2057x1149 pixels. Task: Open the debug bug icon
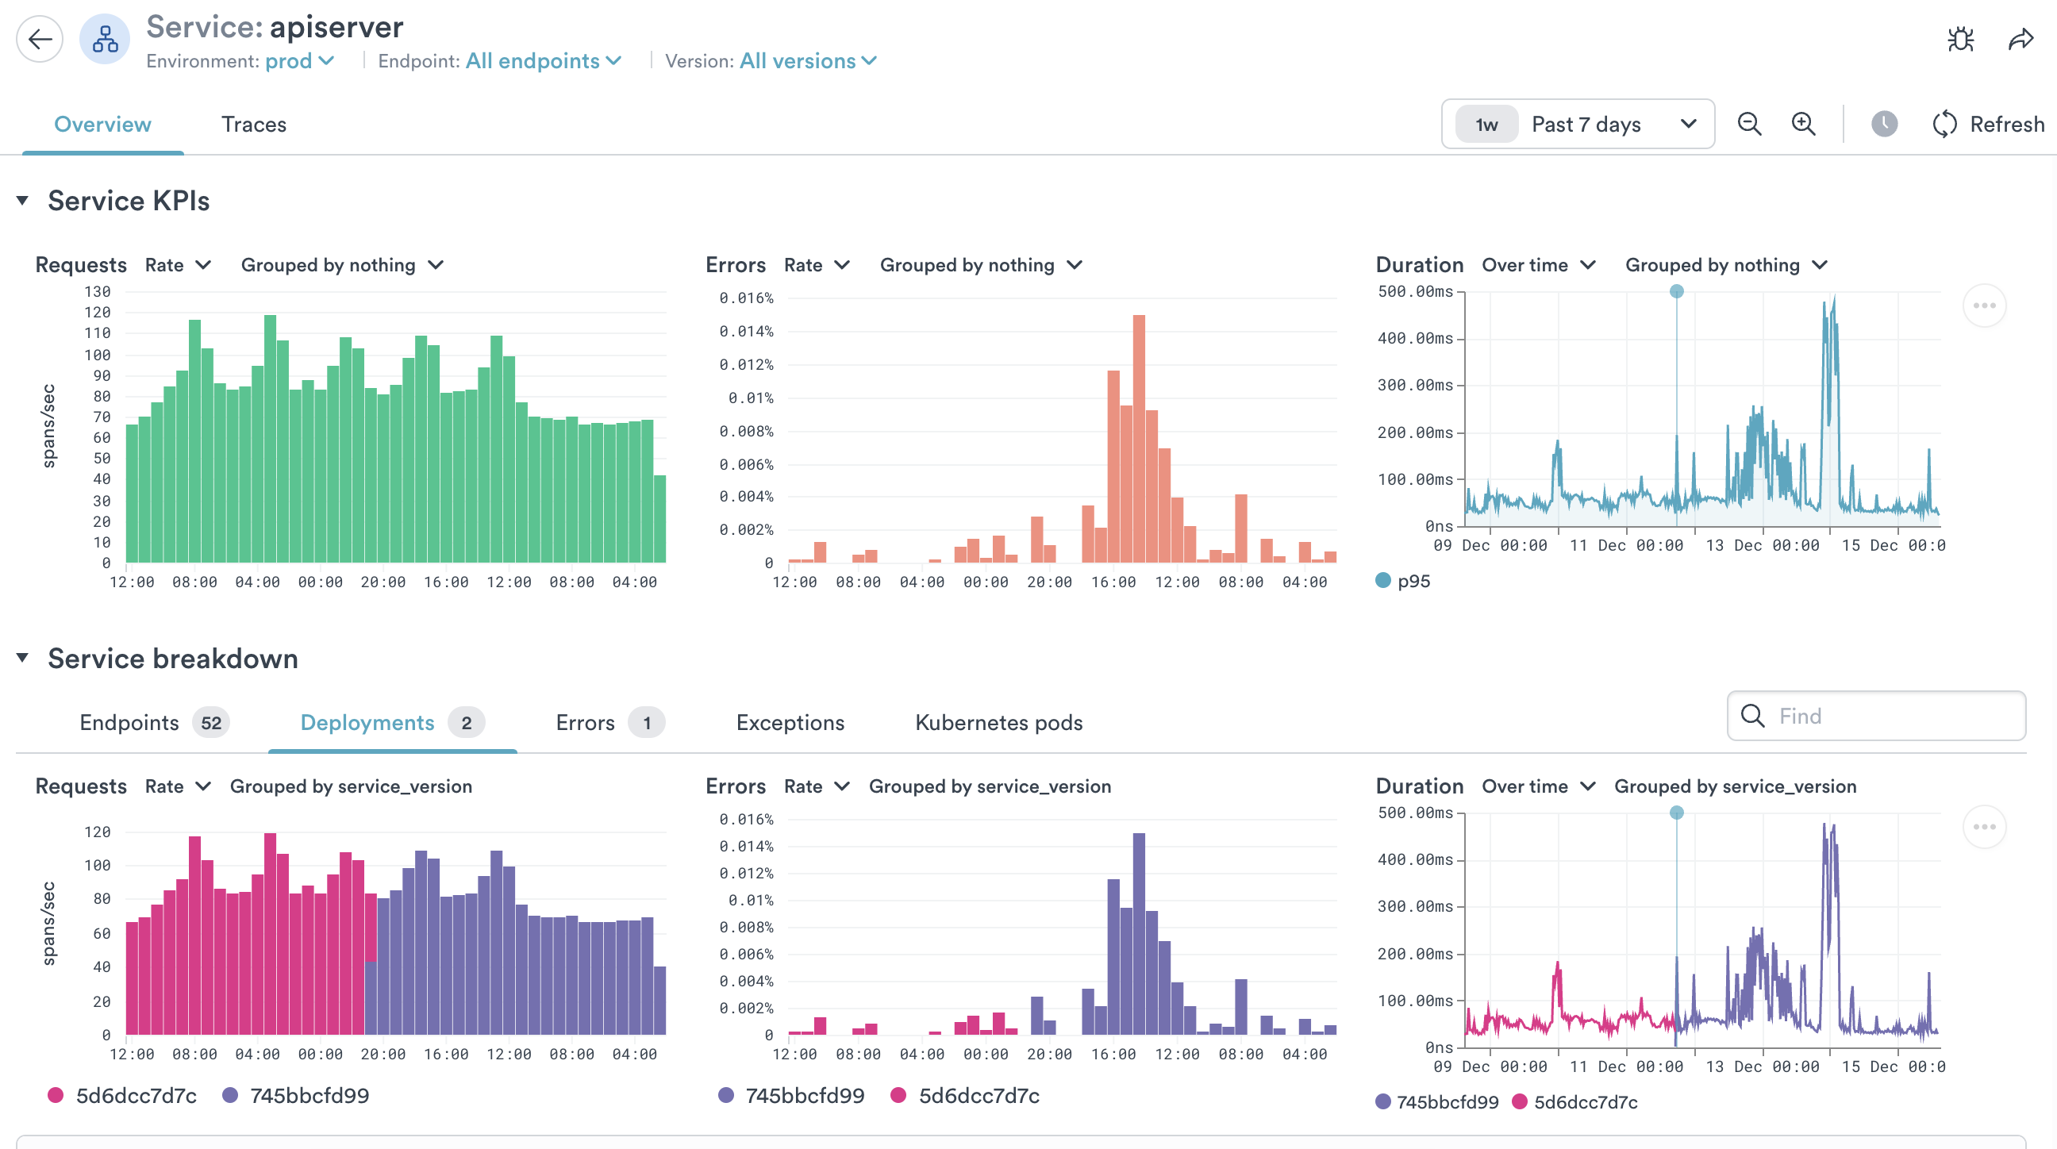1960,38
